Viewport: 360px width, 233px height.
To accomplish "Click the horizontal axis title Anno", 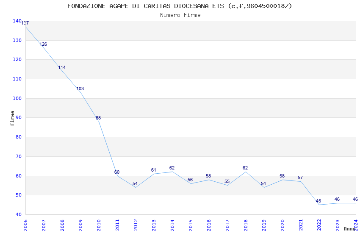I will point(349,229).
